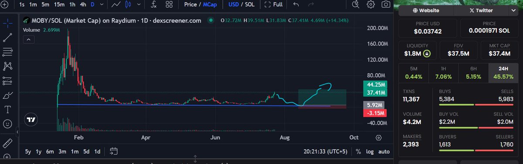Select the 15m timeframe
The height and width of the screenshot is (164, 523).
point(59,5)
